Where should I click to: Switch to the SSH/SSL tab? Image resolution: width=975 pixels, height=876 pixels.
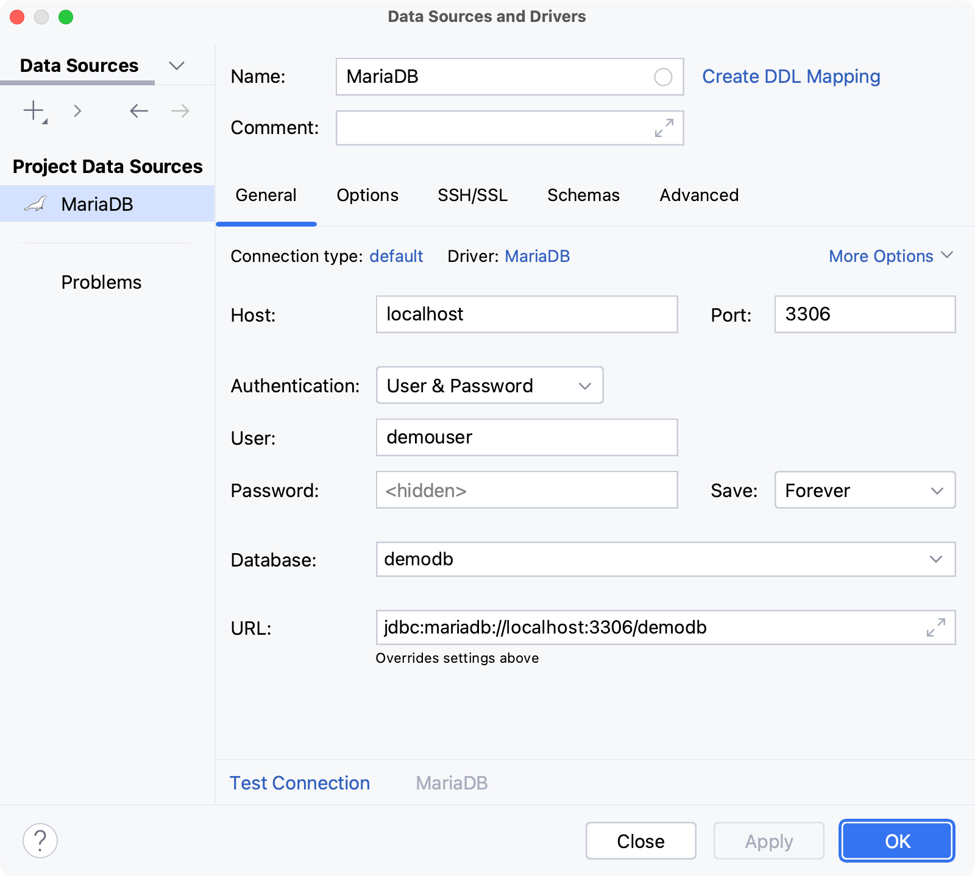(472, 195)
